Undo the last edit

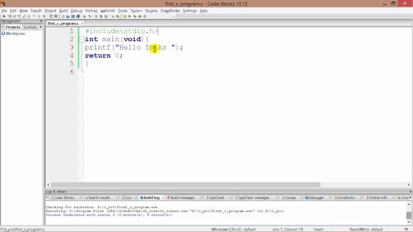point(85,16)
